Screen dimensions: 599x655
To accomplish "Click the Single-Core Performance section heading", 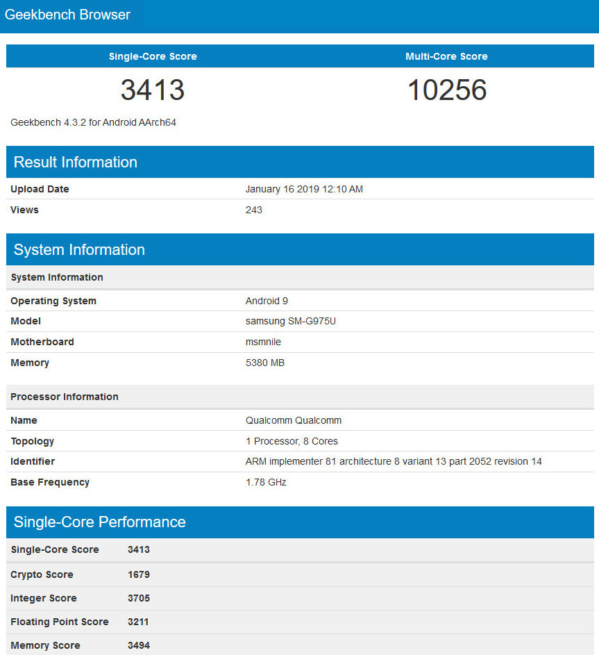I will coord(100,522).
